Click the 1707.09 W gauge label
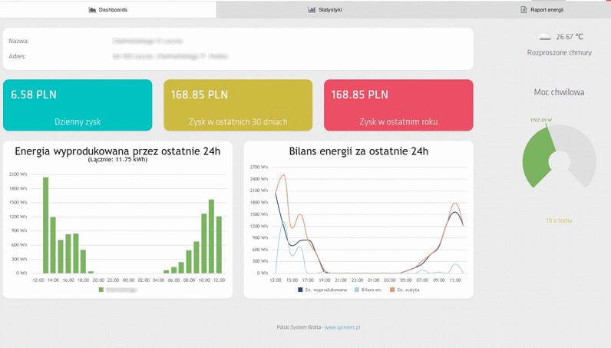 [x=541, y=120]
